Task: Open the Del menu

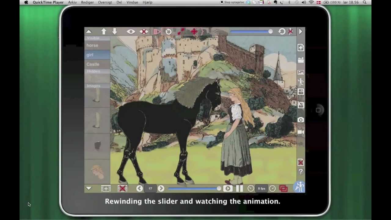Action: pos(119,2)
